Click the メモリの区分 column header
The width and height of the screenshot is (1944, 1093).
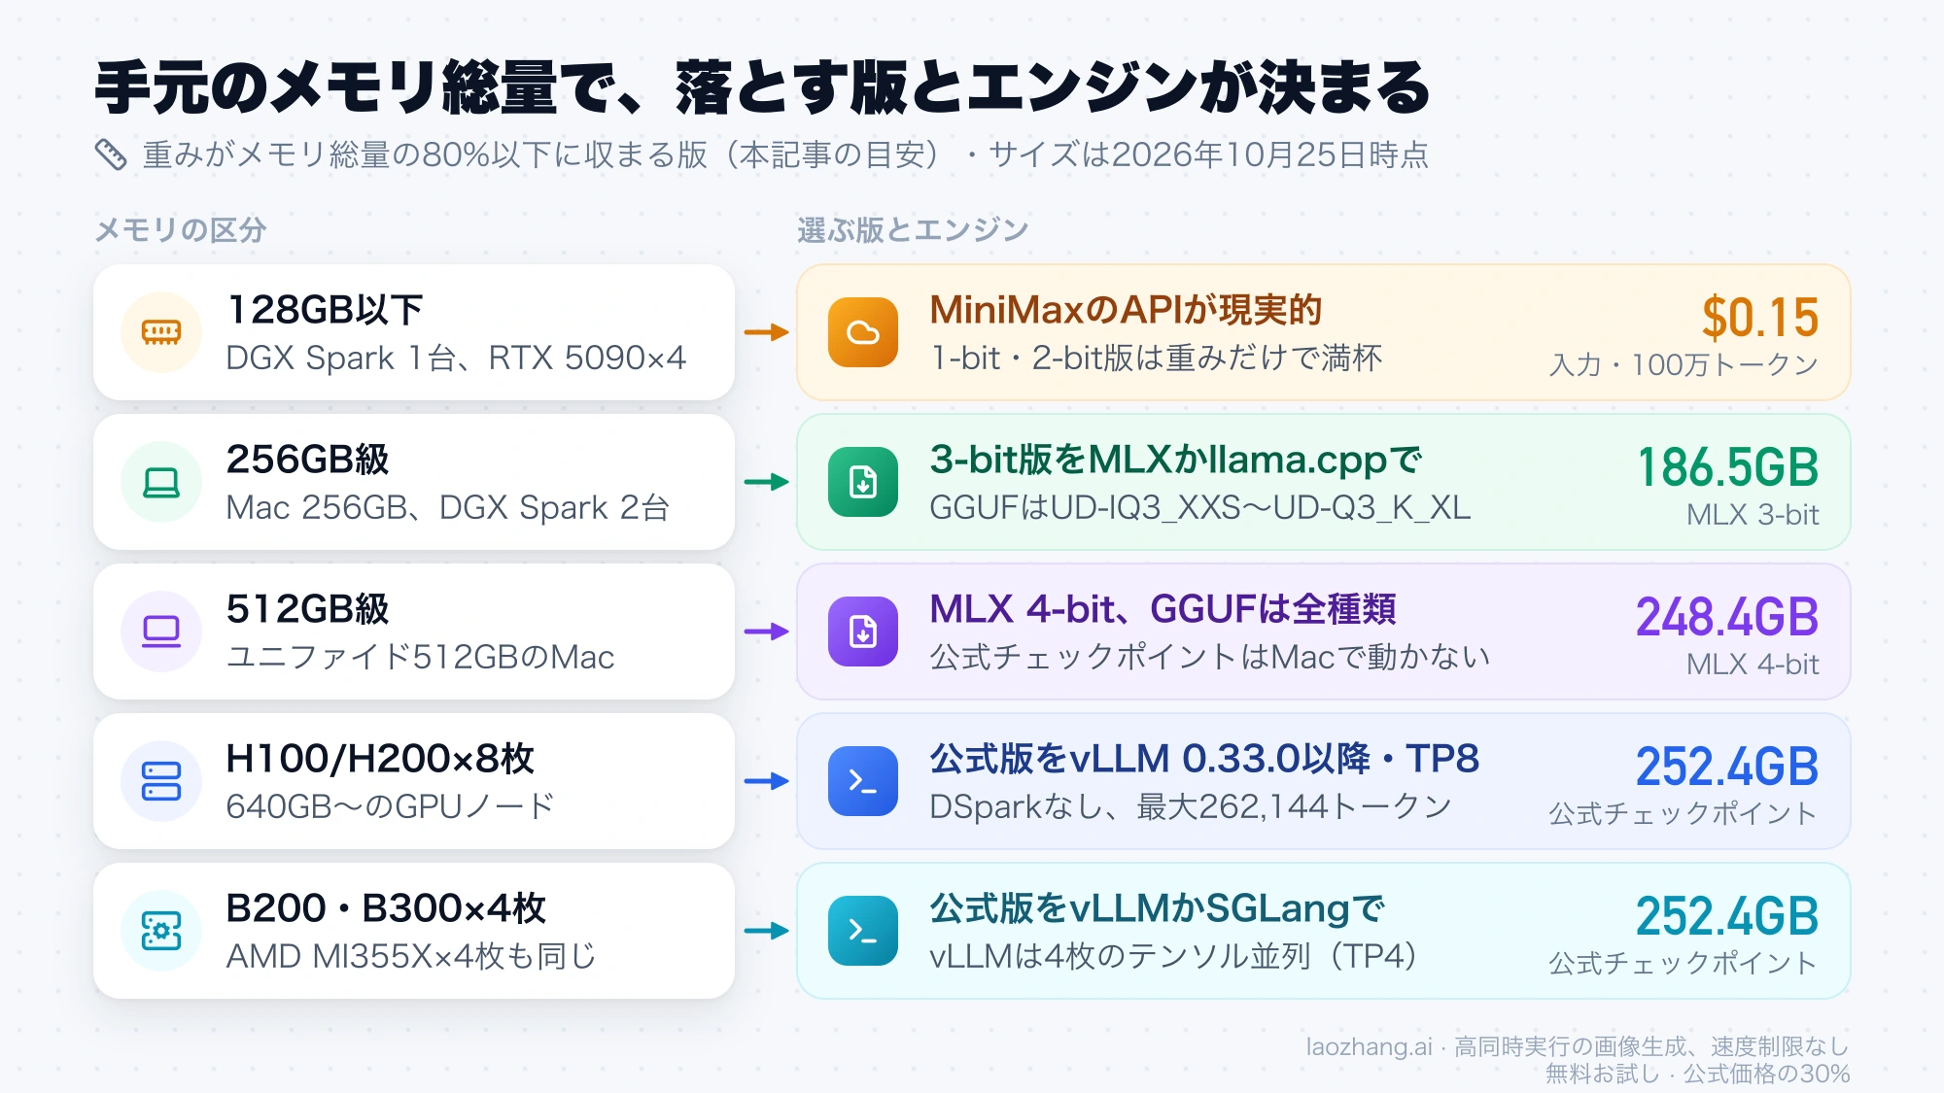(180, 230)
